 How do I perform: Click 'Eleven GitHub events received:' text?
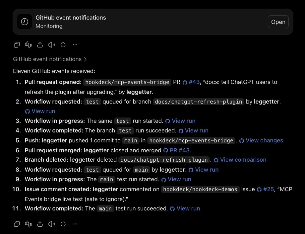click(54, 71)
